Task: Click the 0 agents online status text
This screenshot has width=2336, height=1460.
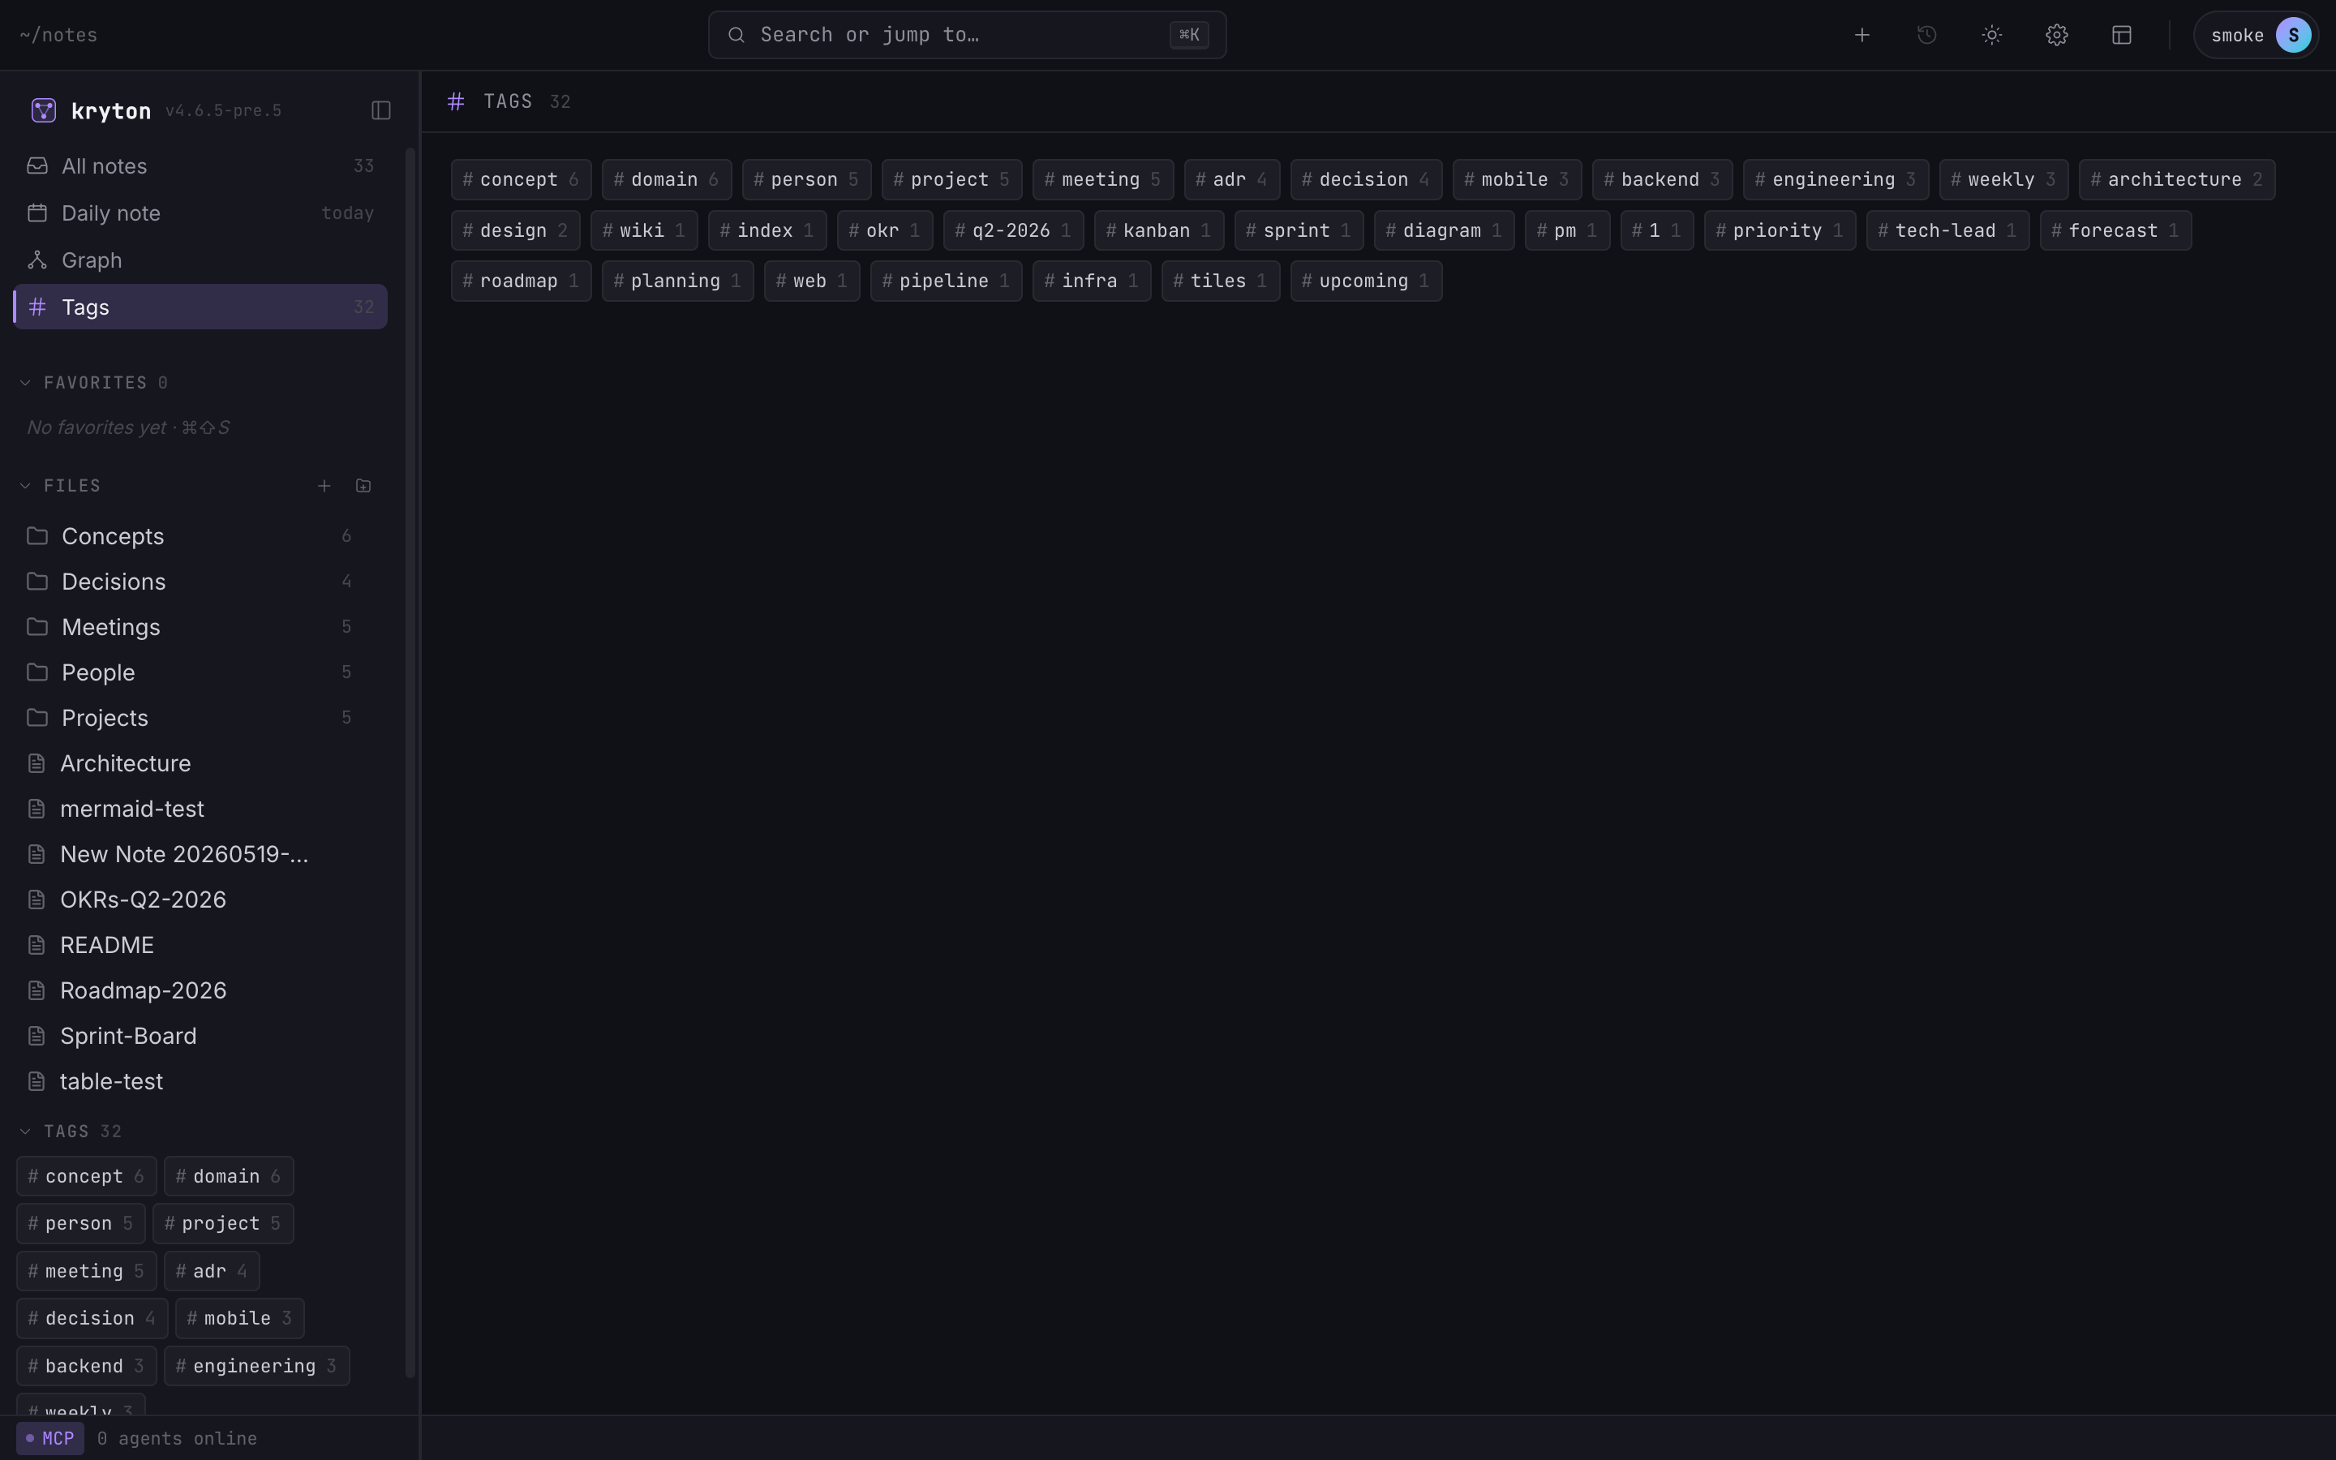Action: [177, 1438]
